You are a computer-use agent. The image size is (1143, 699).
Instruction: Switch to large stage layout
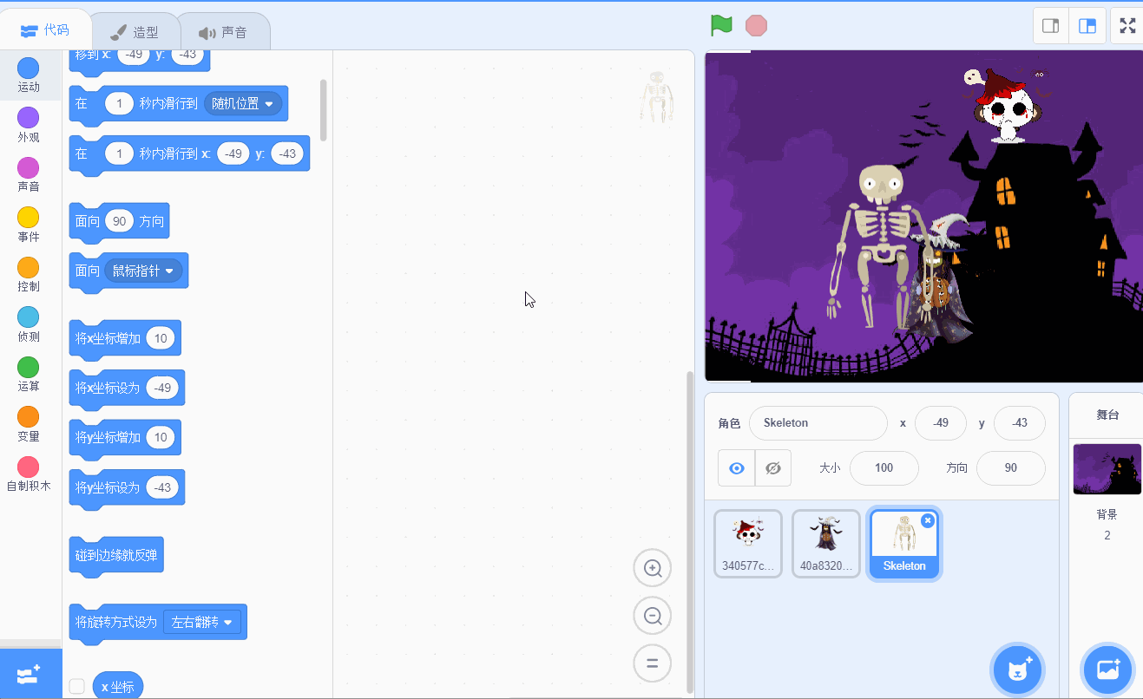click(x=1087, y=25)
